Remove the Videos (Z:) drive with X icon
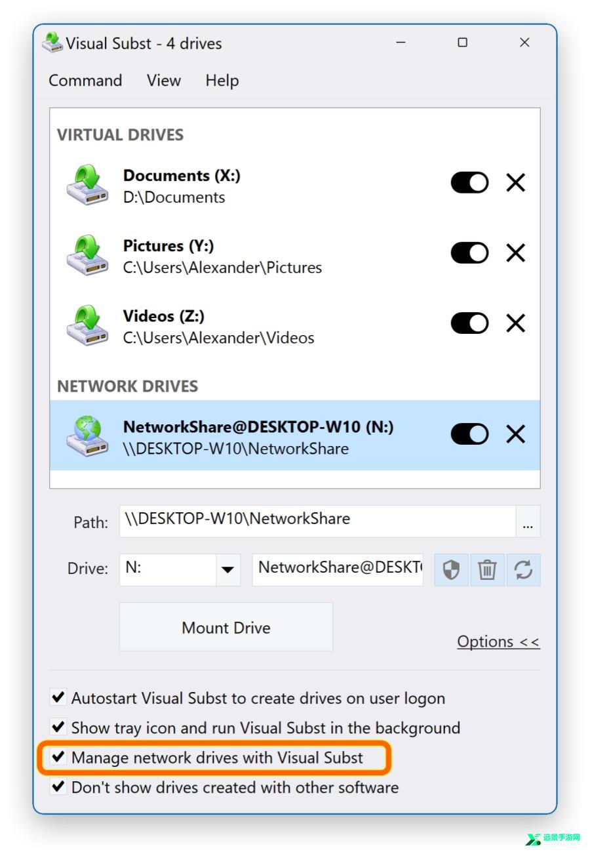Screen dimensions: 590x856 516,323
